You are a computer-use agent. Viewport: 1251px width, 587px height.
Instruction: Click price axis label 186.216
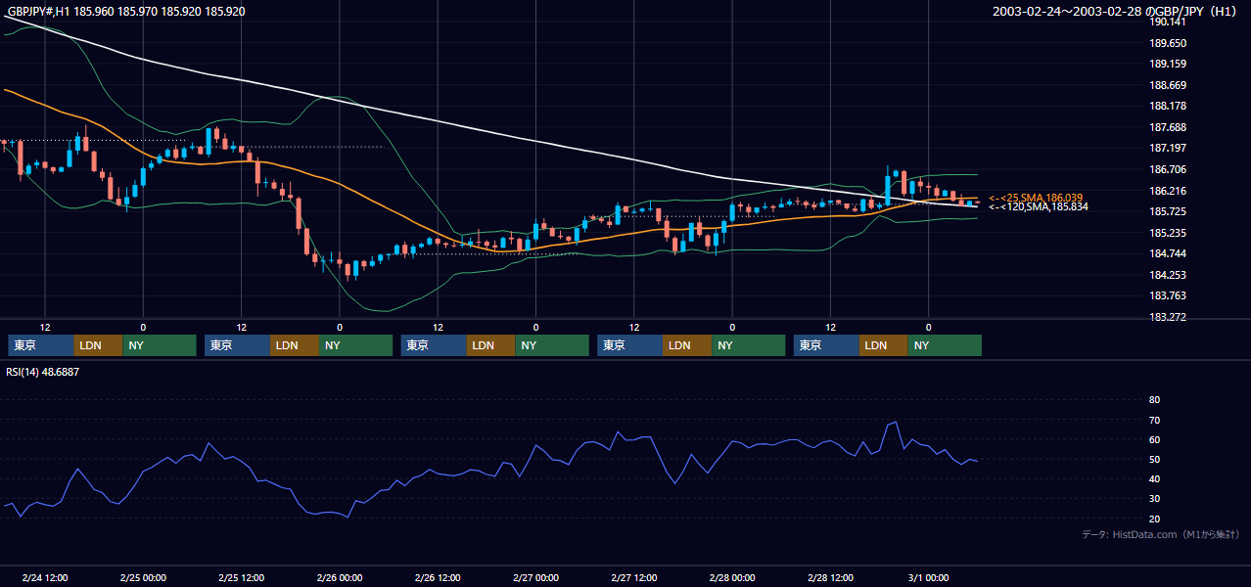tap(1168, 191)
